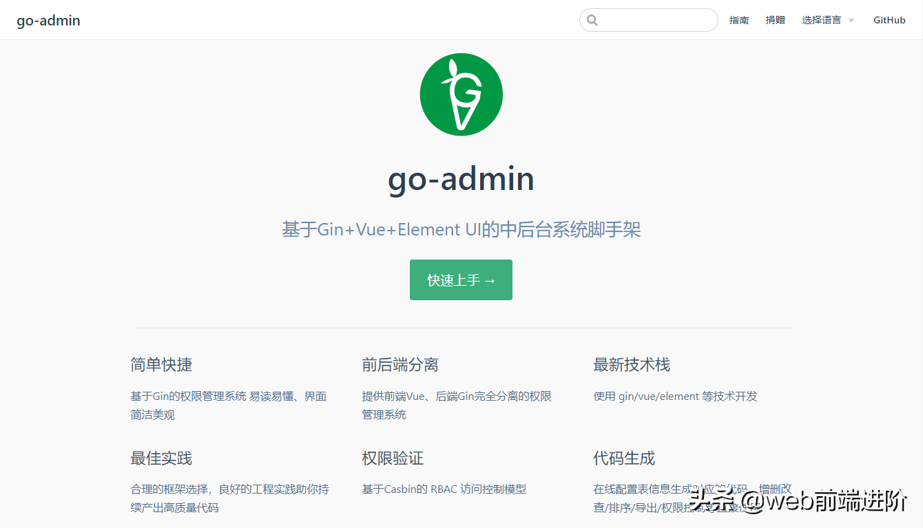
Task: Click the 简单快捷 feature heading
Action: pyautogui.click(x=161, y=365)
